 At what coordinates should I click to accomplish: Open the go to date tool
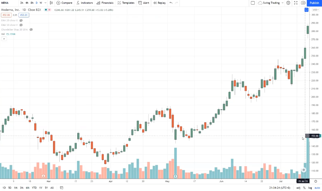(61, 188)
